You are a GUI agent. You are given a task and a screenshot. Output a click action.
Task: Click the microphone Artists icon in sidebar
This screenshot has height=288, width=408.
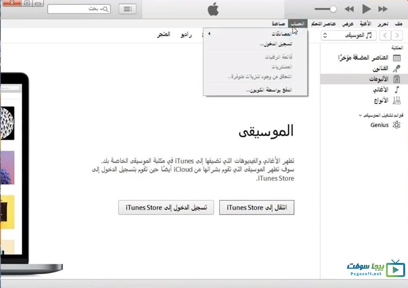(397, 69)
